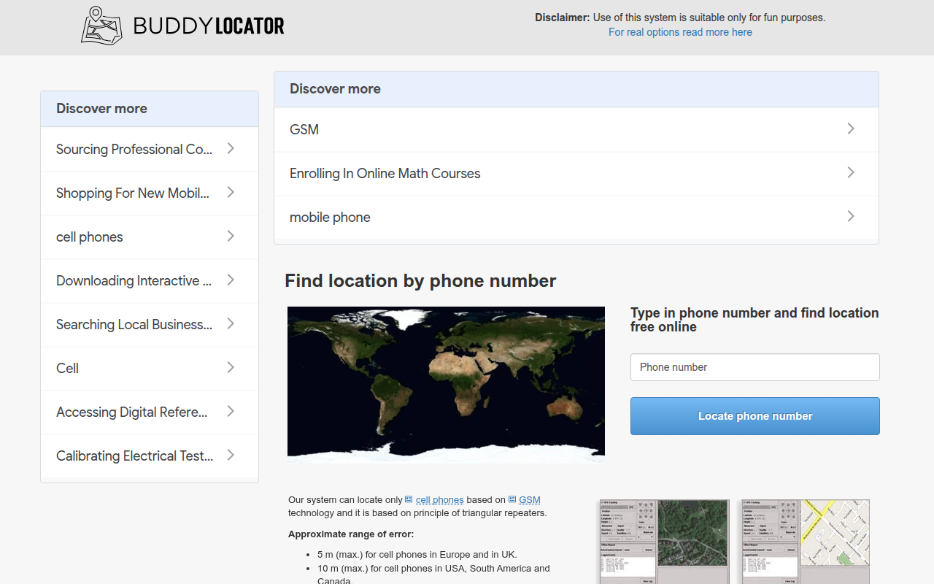The image size is (934, 584).
Task: Open 'Calibrating Electrical Test...' sidebar entry
Action: click(150, 456)
